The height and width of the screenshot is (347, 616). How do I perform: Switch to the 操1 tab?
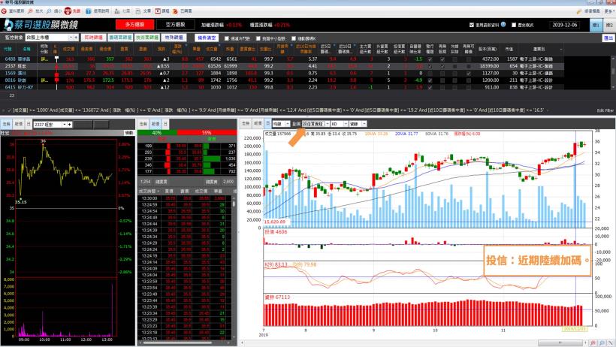coord(596,25)
